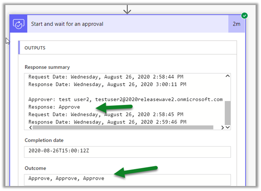Viewport: 261px width, 191px height.
Task: Click the Response summary scroll-up arrow
Action: coord(227,76)
